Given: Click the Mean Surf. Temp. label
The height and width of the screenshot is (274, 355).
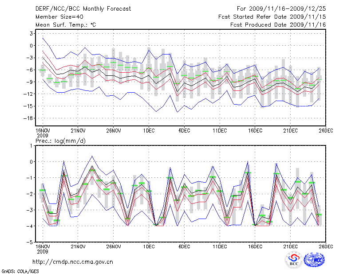Looking at the screenshot, I should (66, 25).
